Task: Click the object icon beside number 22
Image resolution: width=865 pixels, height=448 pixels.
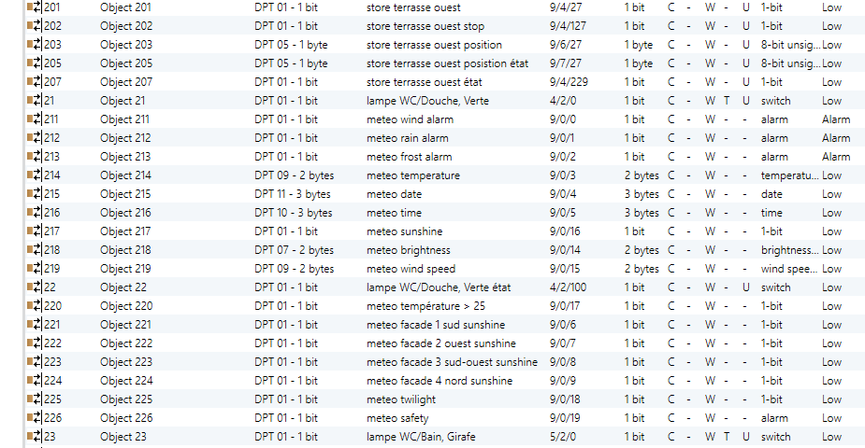Action: coord(35,287)
